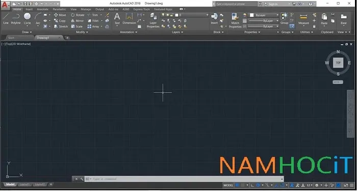Select the Line drawing tool
This screenshot has width=357, height=191.
click(6, 19)
